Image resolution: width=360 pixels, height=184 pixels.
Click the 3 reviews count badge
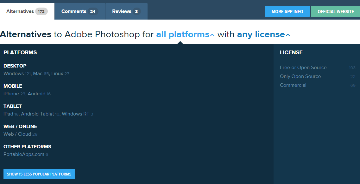click(x=136, y=11)
